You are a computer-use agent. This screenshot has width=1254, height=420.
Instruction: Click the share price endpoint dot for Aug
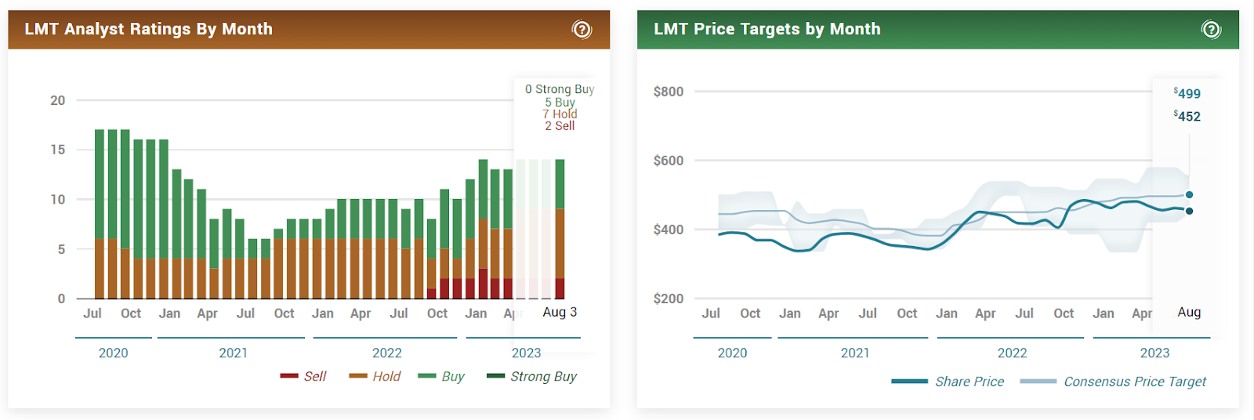click(1189, 211)
